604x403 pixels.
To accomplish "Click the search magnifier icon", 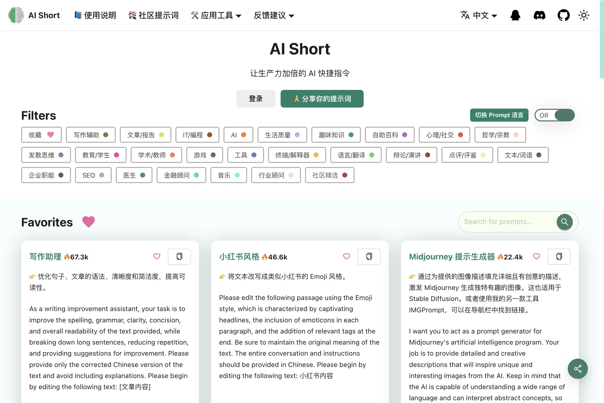I will click(564, 222).
